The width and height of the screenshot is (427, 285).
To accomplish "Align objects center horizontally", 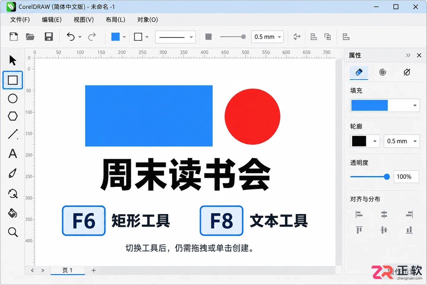I will (x=384, y=214).
